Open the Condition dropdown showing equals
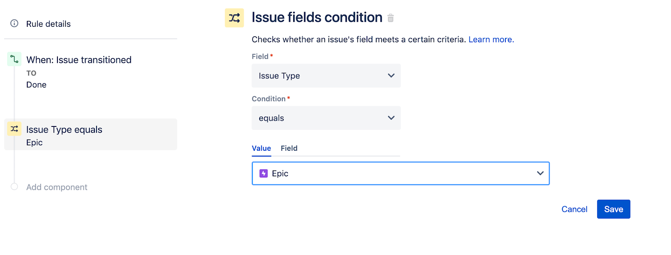Viewport: 671px width, 255px height. 326,118
